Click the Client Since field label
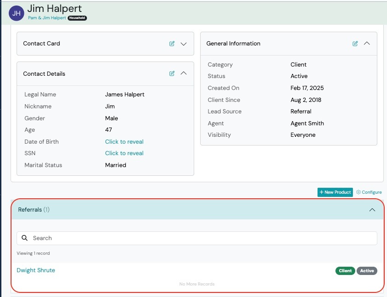Image resolution: width=387 pixels, height=297 pixels. tap(224, 100)
